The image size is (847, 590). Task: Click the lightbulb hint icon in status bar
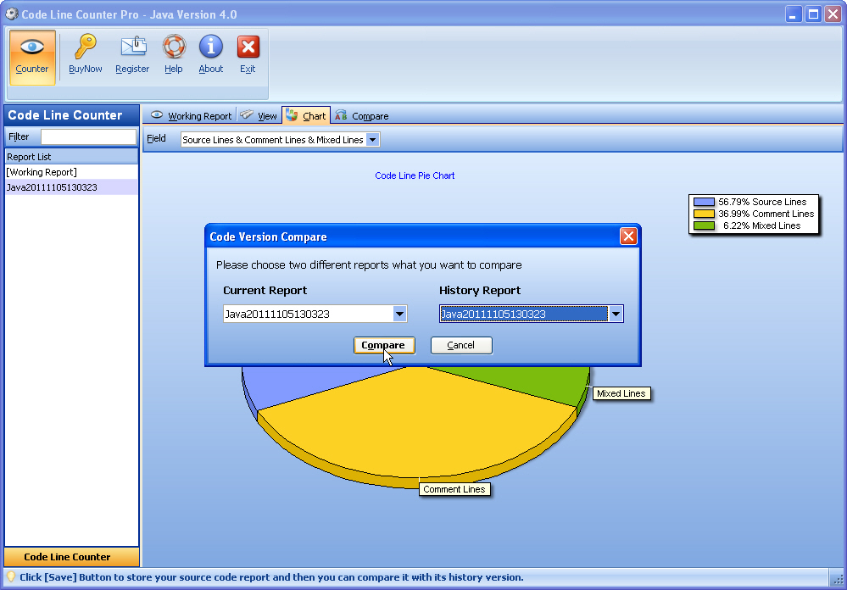[x=11, y=576]
